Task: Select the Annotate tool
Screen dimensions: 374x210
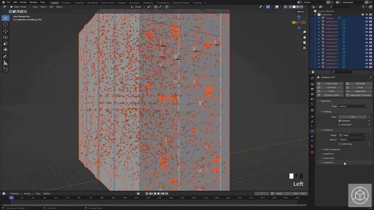Action: 5,57
